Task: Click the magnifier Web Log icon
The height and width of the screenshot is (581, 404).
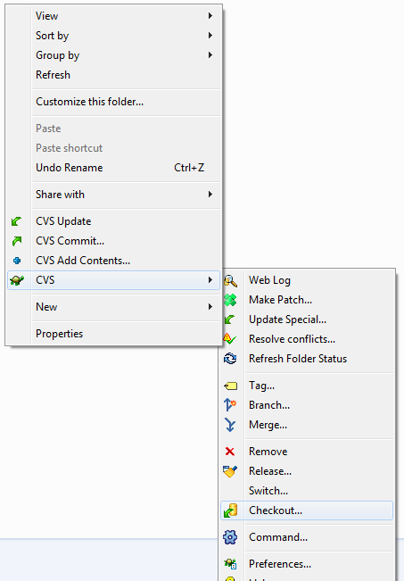Action: pyautogui.click(x=230, y=280)
